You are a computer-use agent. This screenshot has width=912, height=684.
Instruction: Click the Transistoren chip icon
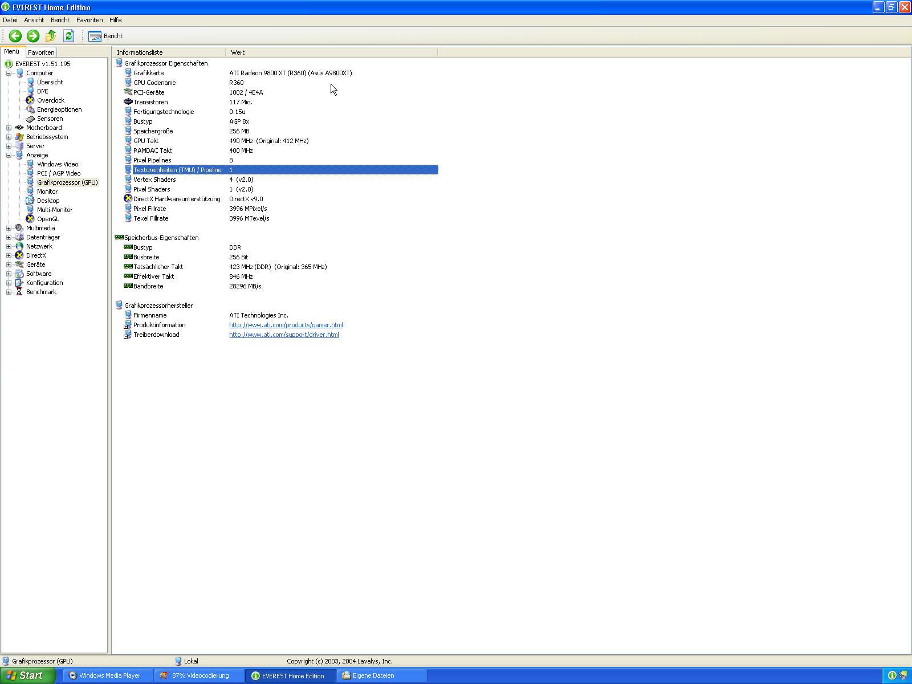[x=128, y=102]
